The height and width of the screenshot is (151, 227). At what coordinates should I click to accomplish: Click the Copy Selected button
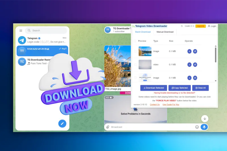click(180, 88)
